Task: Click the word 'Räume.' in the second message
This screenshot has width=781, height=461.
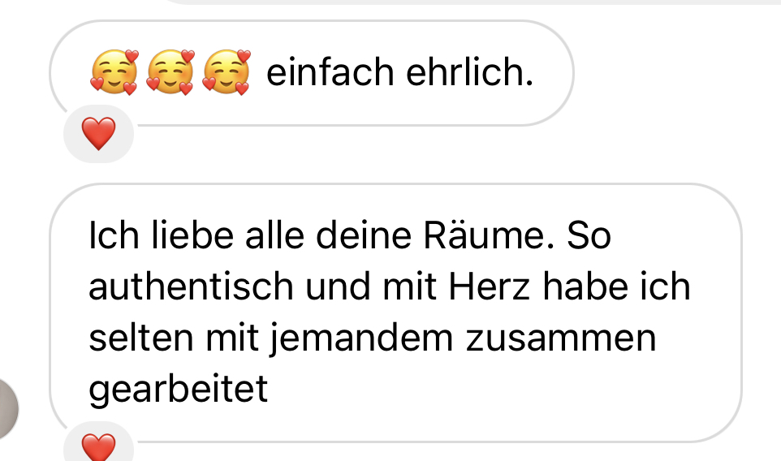Action: [489, 235]
